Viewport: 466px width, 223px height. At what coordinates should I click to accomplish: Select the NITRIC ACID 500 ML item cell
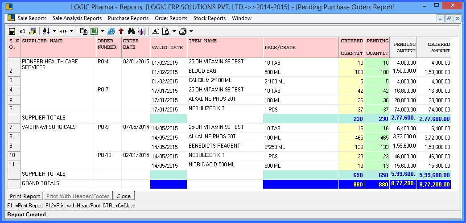tap(225, 165)
